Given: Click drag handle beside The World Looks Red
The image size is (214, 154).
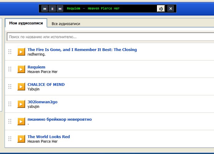Looking at the screenshot, I should [x=10, y=139].
